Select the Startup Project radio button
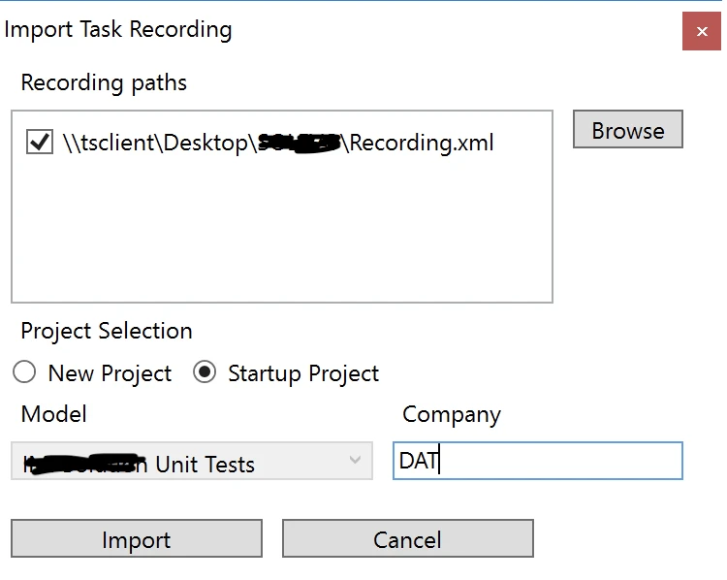 coord(205,372)
